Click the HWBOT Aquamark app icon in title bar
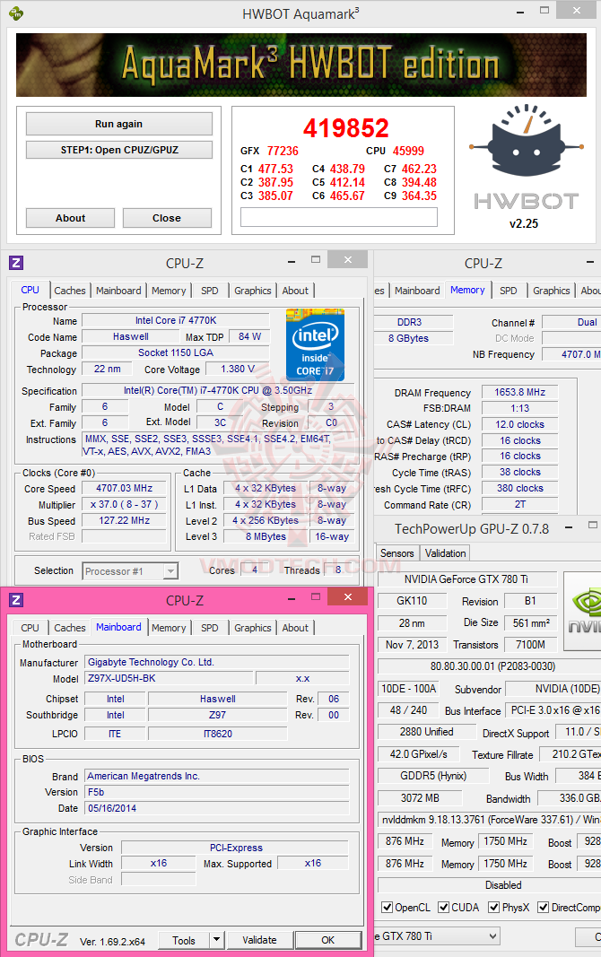This screenshot has width=601, height=957. point(16,13)
